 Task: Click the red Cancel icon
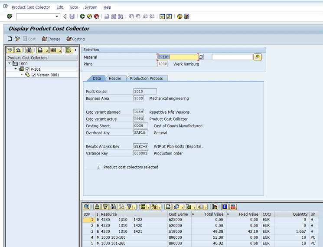[x=96, y=16]
